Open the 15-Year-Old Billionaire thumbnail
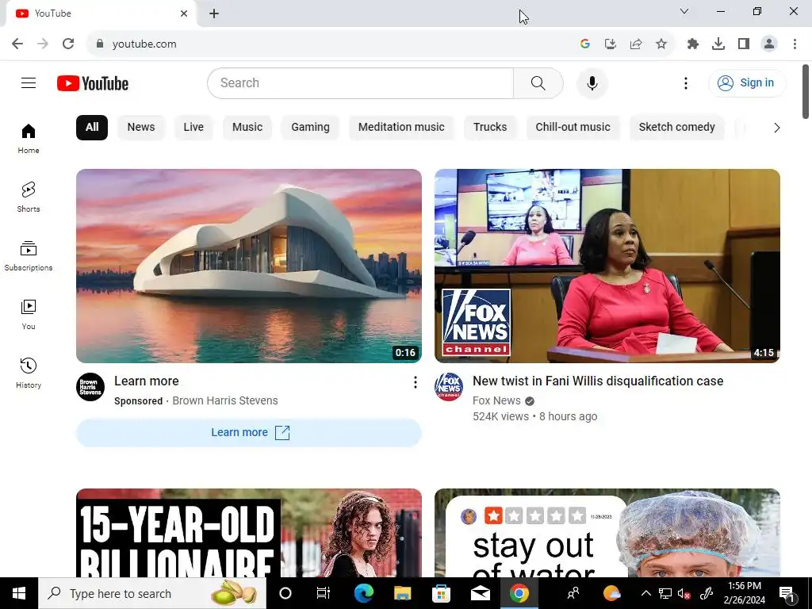812x609 pixels. point(248,533)
